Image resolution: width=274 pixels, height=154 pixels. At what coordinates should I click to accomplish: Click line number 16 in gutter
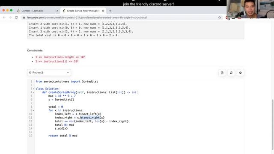(31, 136)
